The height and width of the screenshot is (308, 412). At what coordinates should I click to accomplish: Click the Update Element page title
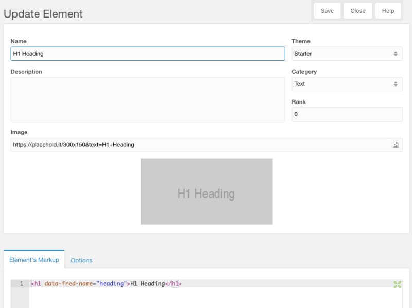pyautogui.click(x=43, y=14)
